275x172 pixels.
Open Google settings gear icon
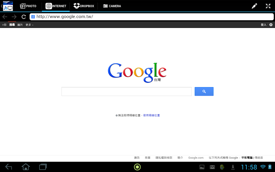point(271,25)
